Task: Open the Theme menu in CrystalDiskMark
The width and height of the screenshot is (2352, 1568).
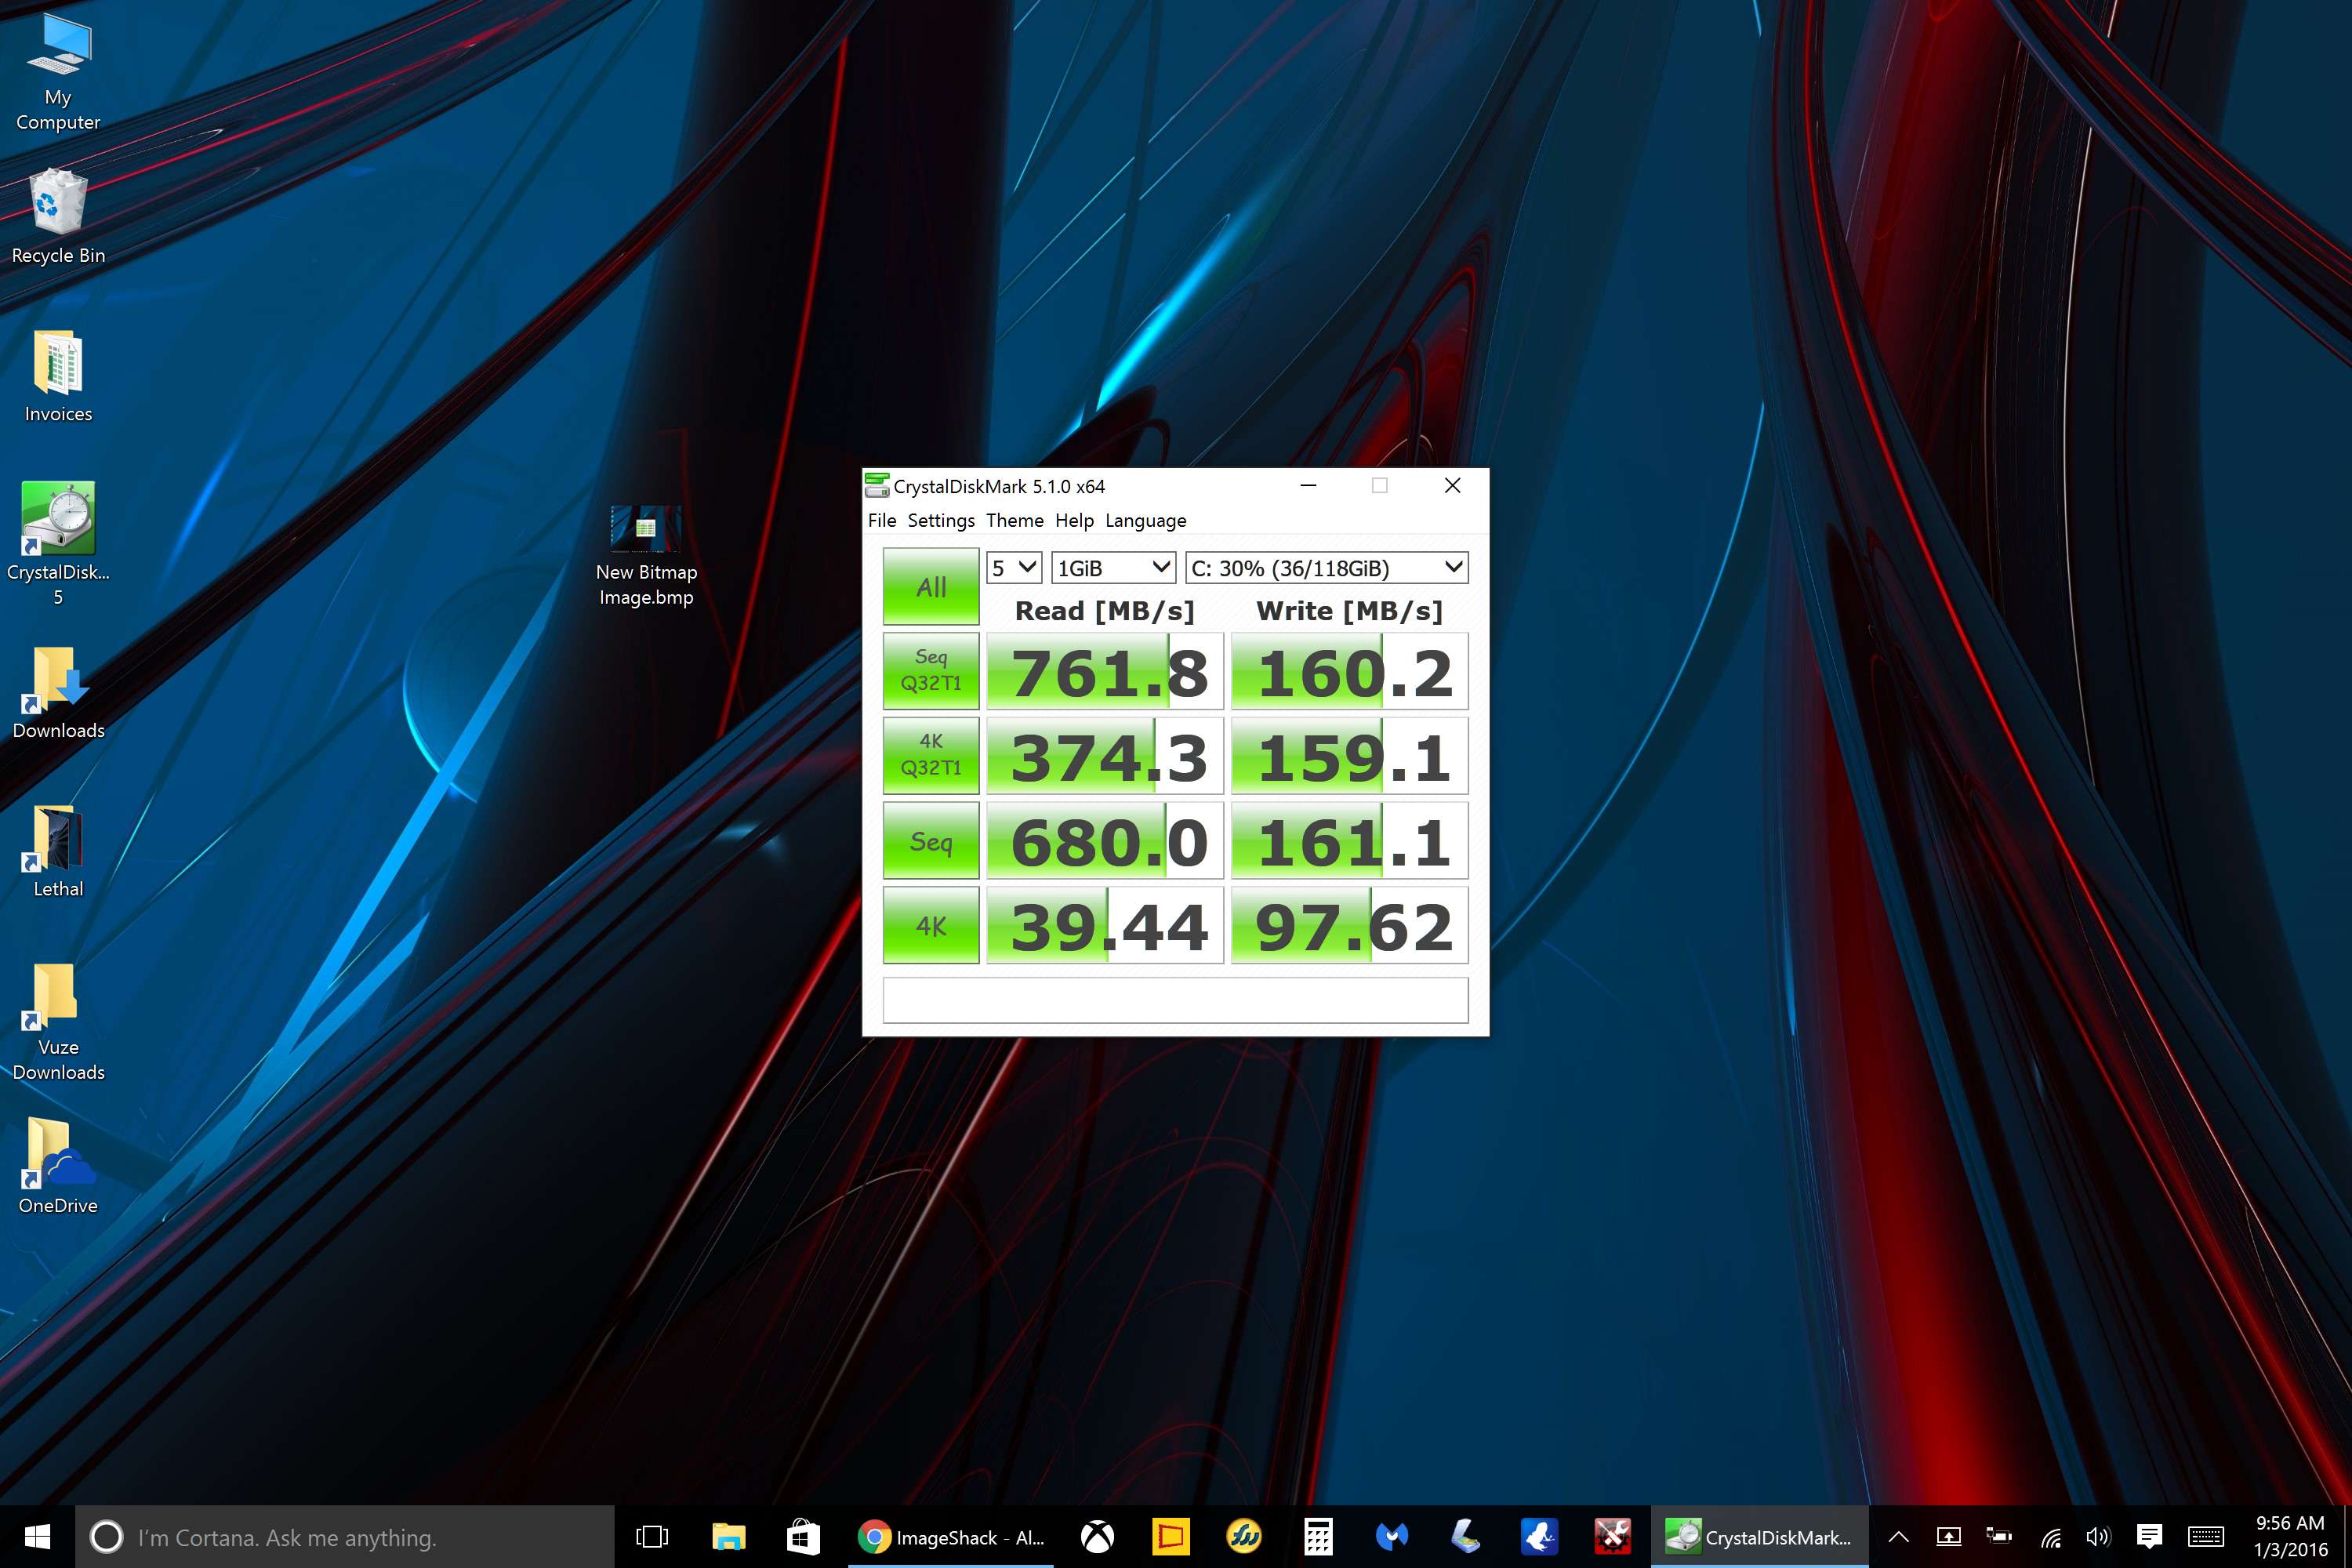Action: (1014, 520)
